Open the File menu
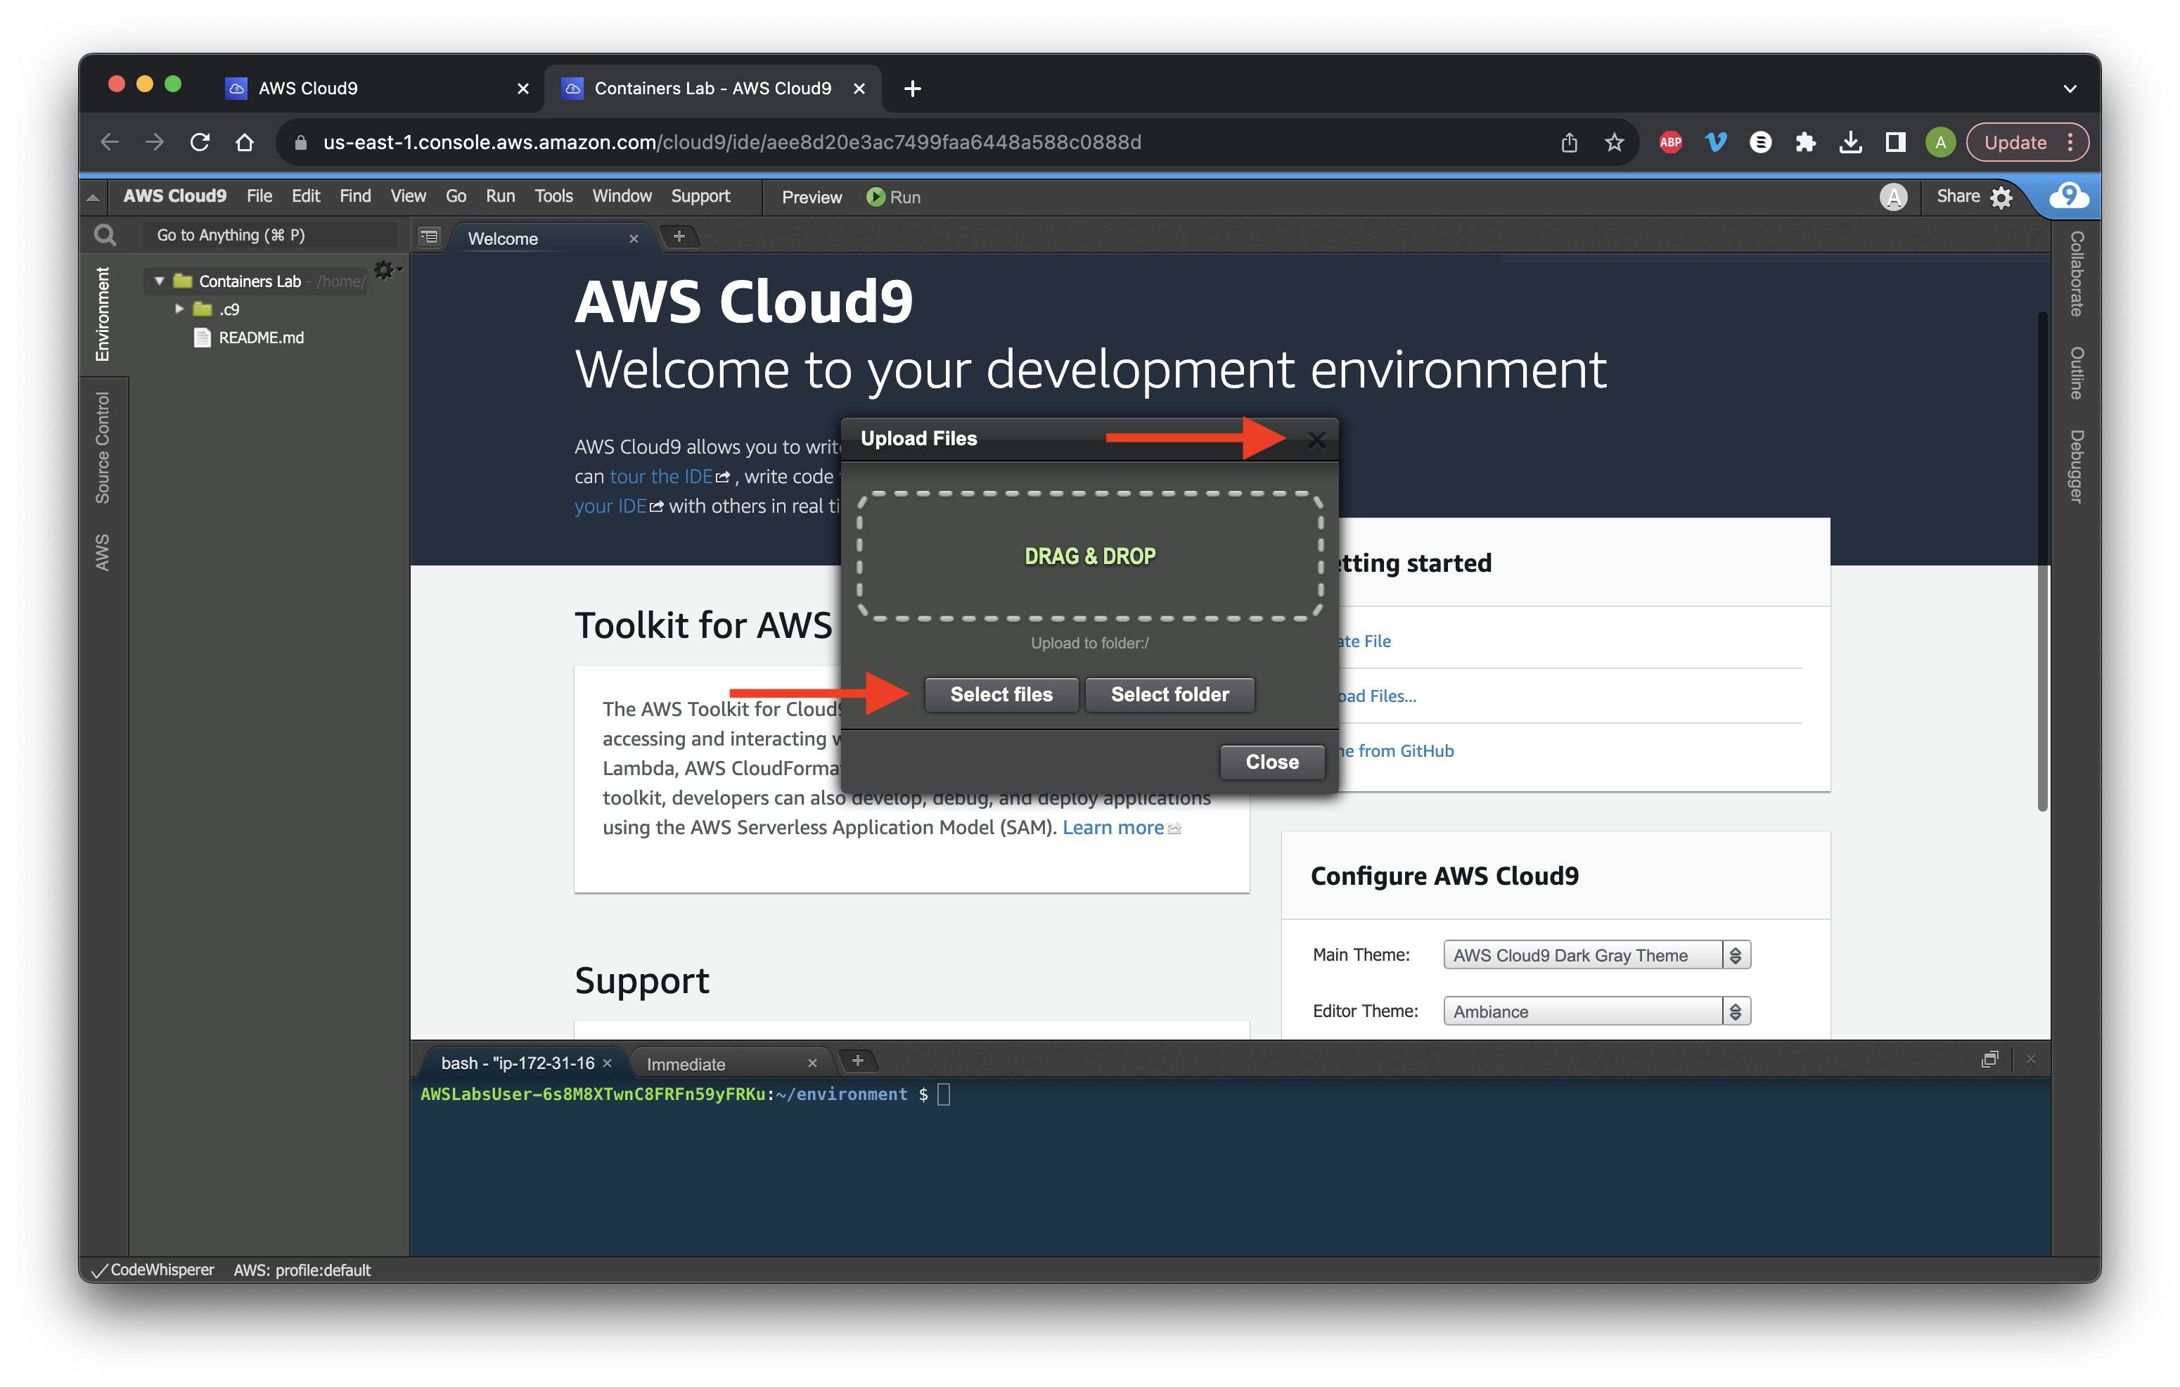2180x1387 pixels. pyautogui.click(x=259, y=196)
